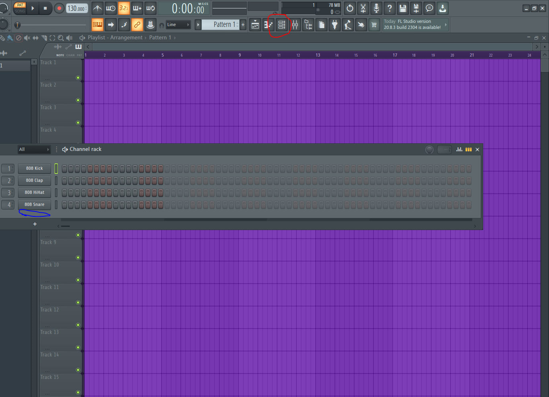Viewport: 549px width, 397px height.
Task: Click the FL Studio version update message
Action: (413, 24)
